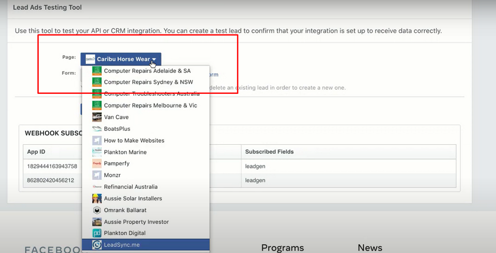Pick How to Make Websites page
The image size is (496, 253).
click(134, 140)
